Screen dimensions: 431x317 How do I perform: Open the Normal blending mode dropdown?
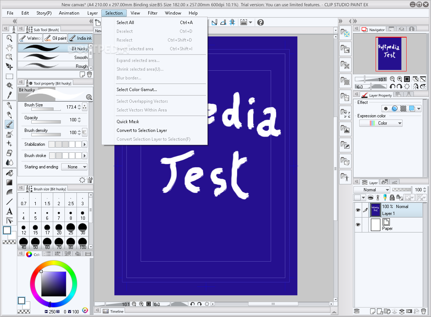tap(372, 190)
